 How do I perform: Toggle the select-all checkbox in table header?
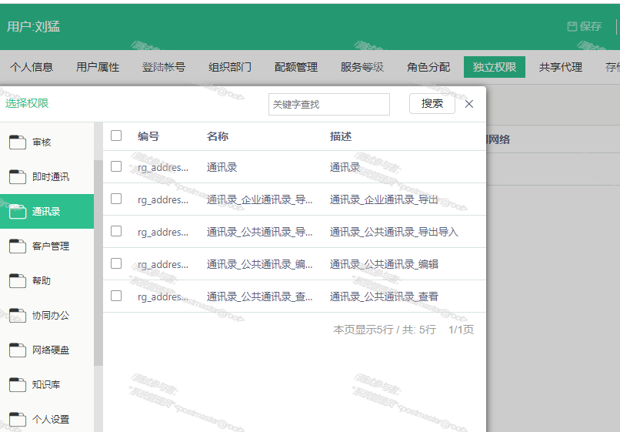coord(116,136)
